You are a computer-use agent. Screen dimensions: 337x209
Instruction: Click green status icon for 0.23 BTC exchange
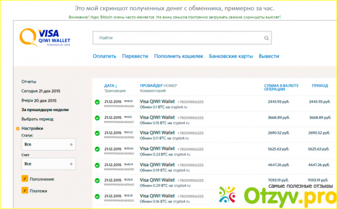click(x=97, y=150)
